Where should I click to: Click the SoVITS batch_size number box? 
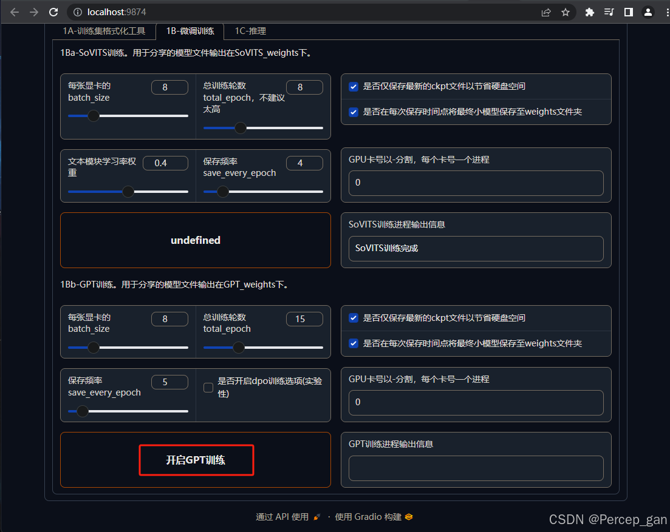click(169, 87)
